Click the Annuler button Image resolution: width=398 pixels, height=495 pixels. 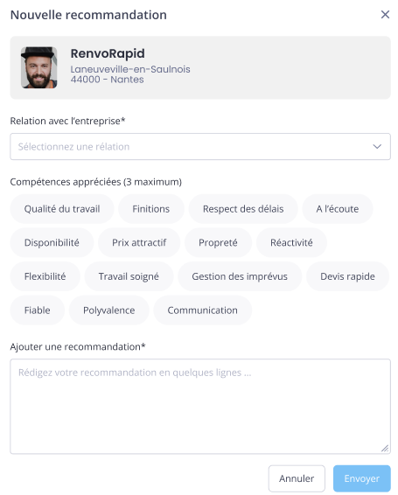[297, 478]
